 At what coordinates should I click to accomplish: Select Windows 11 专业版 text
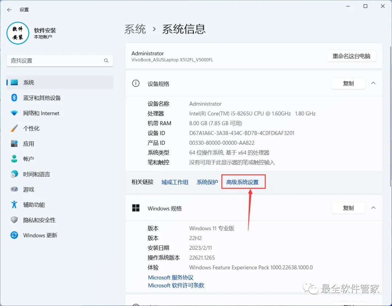click(212, 228)
